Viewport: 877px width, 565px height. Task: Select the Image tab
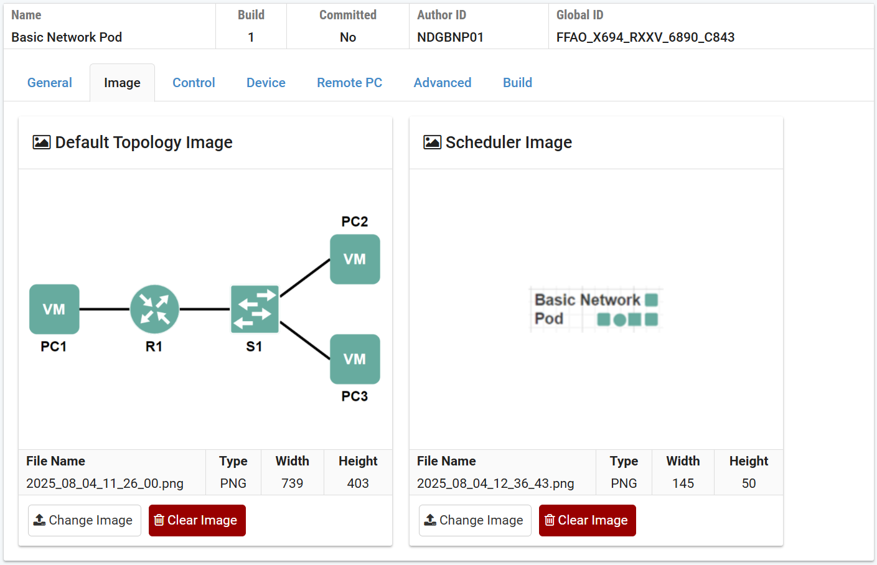click(x=122, y=83)
